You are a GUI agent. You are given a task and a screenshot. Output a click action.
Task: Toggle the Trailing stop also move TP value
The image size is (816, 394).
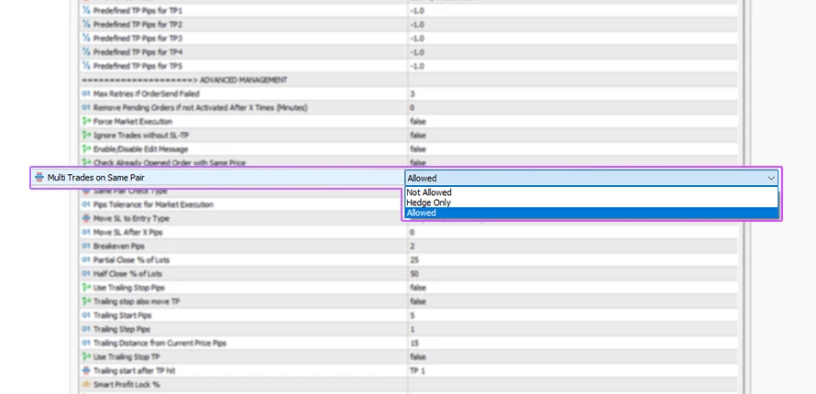(418, 301)
